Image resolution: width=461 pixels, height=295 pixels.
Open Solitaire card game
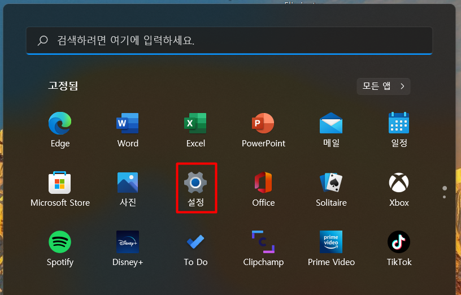331,189
